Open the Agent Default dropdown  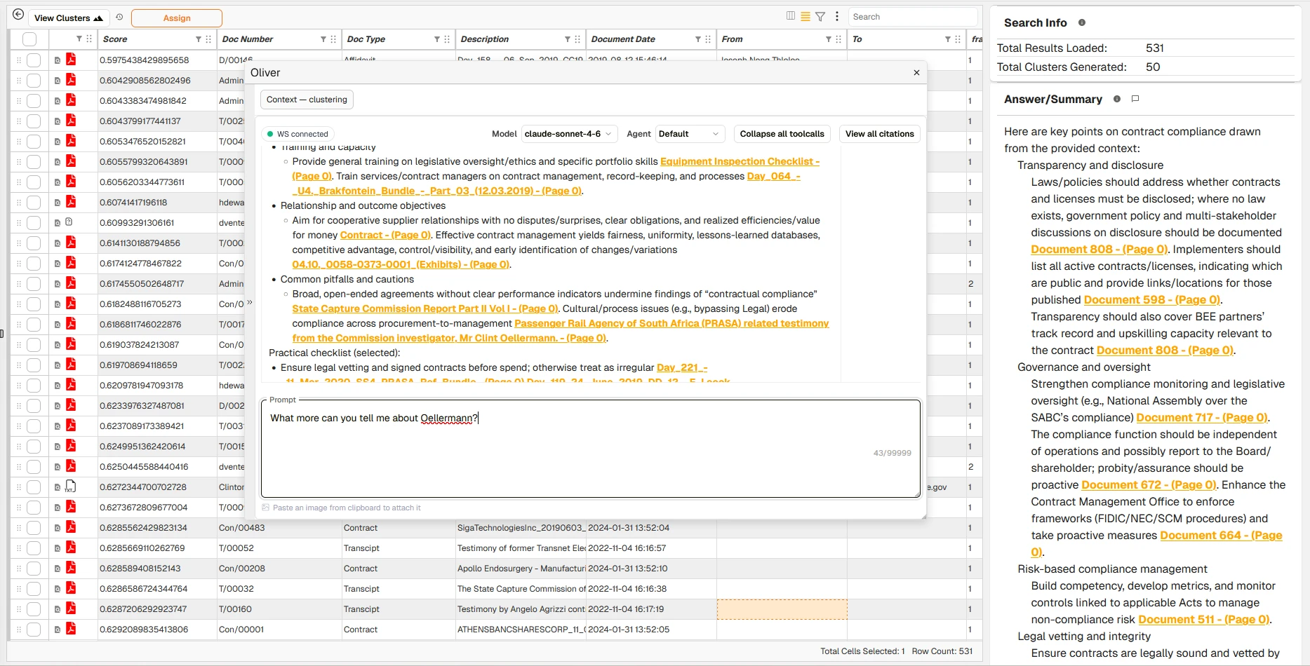pos(689,134)
